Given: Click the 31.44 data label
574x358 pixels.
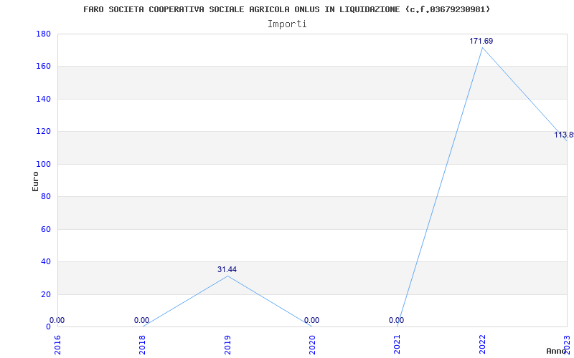Looking at the screenshot, I should tap(227, 270).
